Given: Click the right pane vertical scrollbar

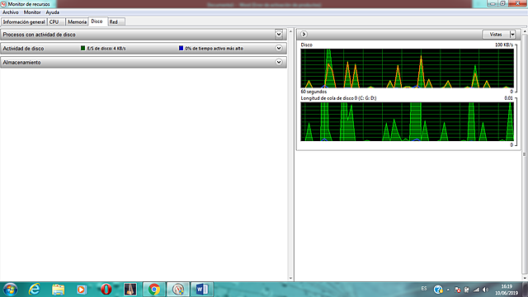Looking at the screenshot, I should tap(525, 155).
